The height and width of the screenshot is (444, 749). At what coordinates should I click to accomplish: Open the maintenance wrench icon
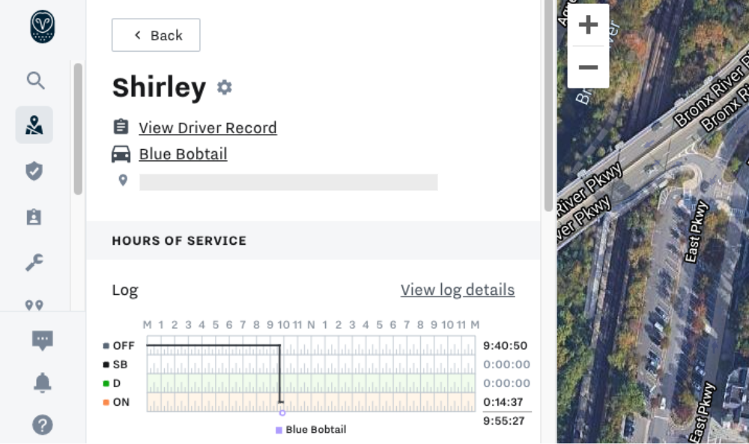(34, 262)
